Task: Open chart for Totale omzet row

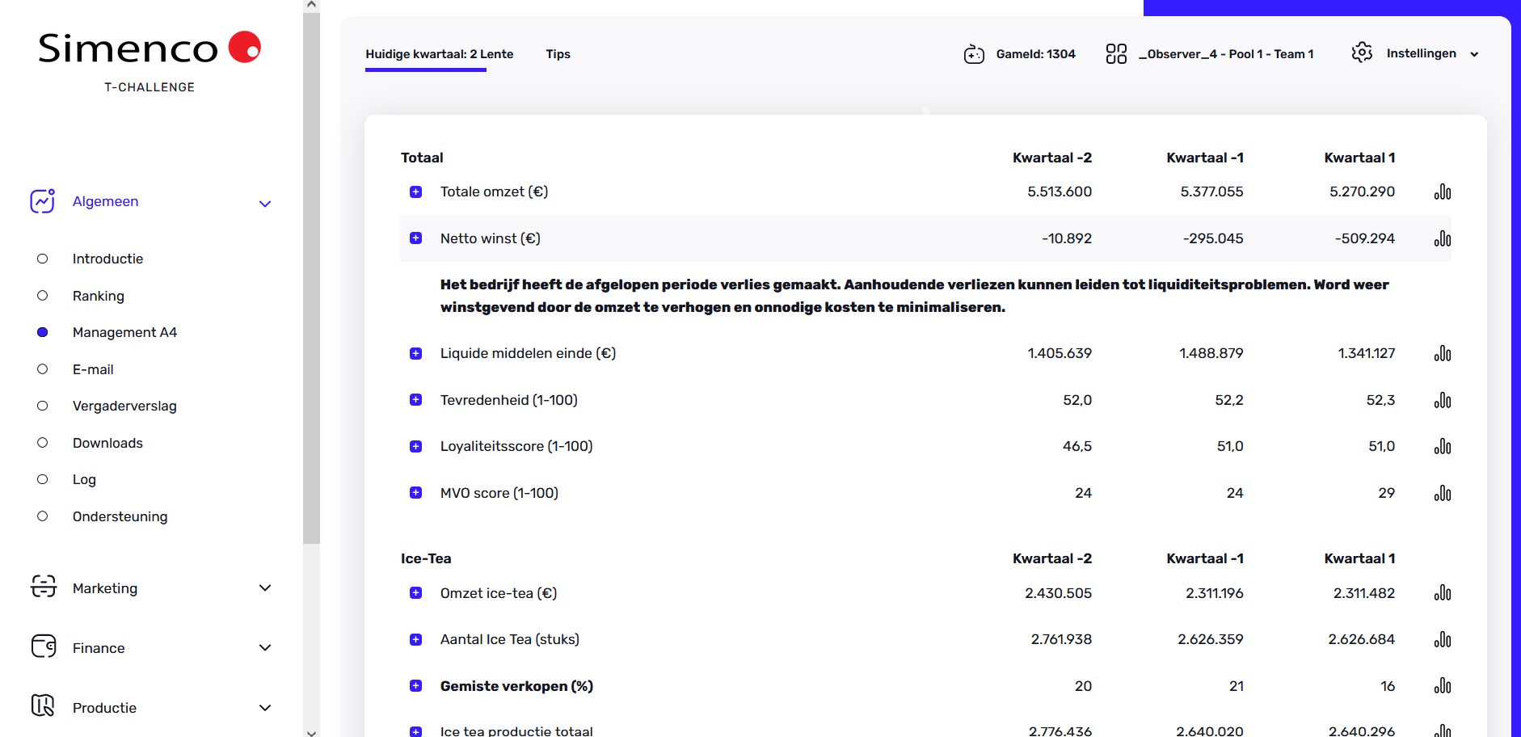Action: pyautogui.click(x=1443, y=192)
